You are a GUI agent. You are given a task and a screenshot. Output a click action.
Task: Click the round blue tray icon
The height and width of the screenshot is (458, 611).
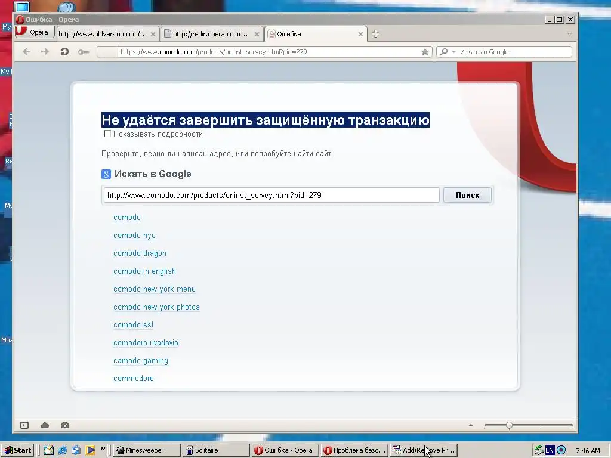561,451
